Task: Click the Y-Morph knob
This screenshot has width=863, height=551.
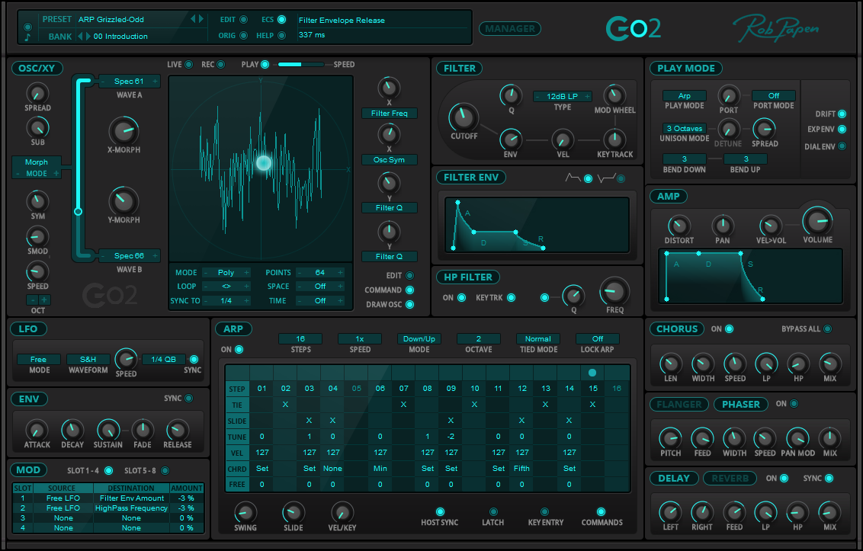Action: point(124,201)
